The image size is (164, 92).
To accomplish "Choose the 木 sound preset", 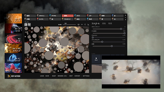I will (118, 19).
